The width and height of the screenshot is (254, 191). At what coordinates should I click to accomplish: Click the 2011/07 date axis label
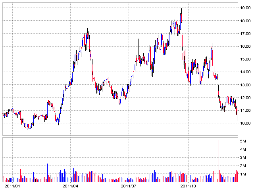(129, 186)
